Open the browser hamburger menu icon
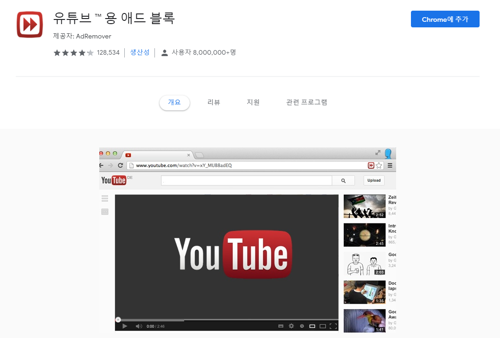 tap(390, 165)
